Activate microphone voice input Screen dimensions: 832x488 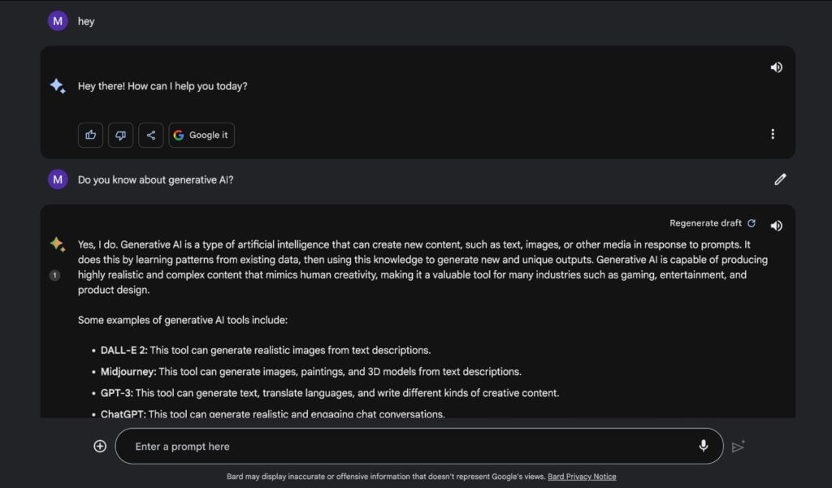[x=704, y=446]
